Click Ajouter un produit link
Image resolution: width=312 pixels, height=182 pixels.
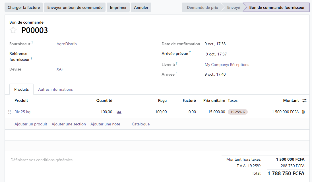pos(31,124)
